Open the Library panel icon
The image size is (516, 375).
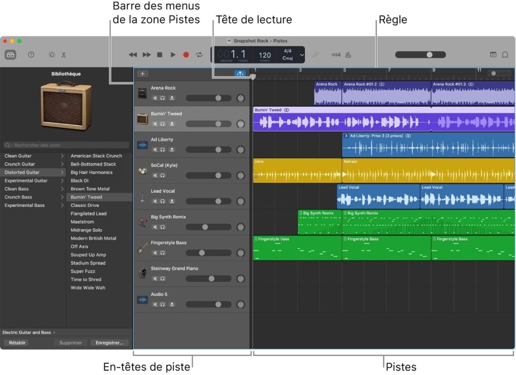10,54
